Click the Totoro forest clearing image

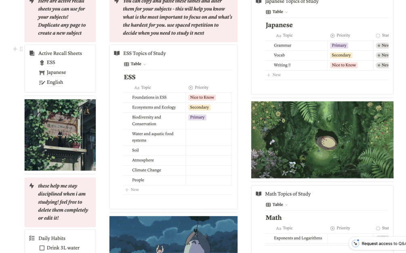point(322,140)
